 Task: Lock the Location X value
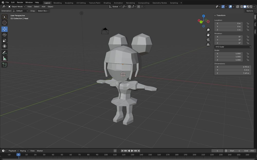[x=248, y=24]
